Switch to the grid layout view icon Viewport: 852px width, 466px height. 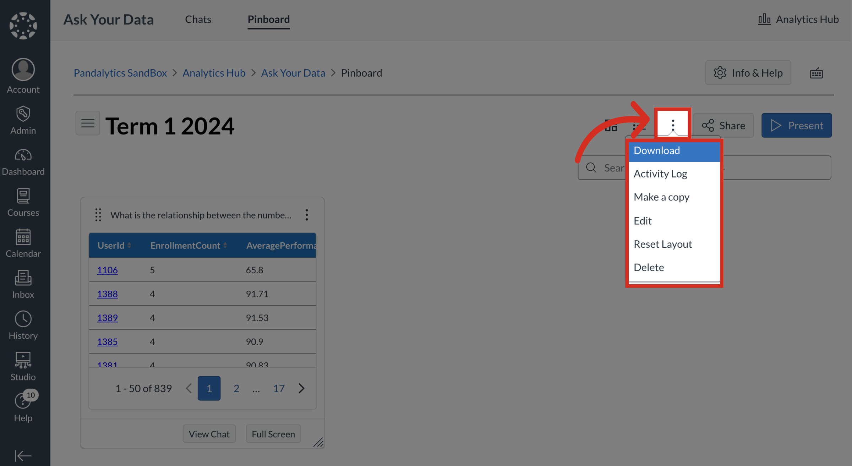tap(611, 125)
